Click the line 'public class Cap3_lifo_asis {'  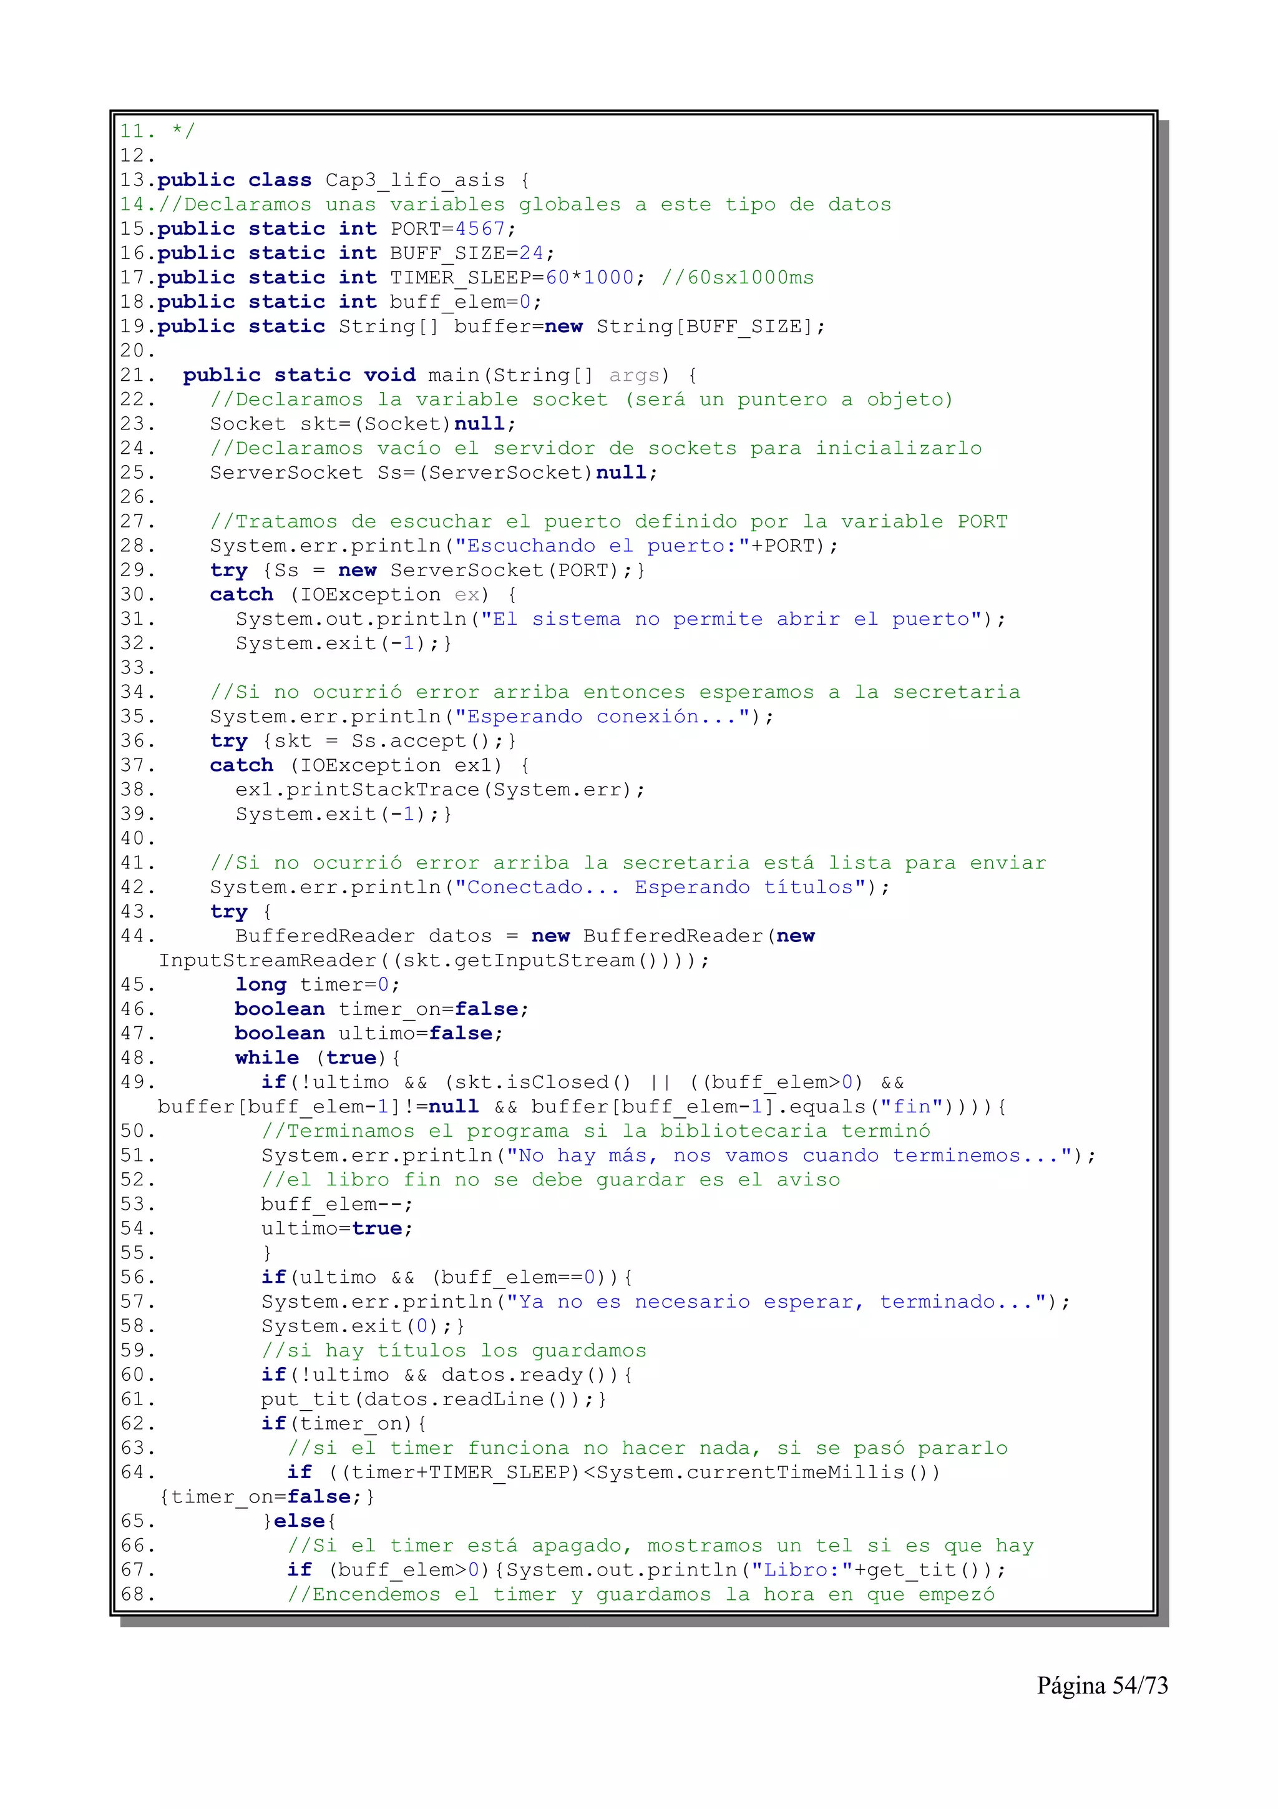coord(343,180)
